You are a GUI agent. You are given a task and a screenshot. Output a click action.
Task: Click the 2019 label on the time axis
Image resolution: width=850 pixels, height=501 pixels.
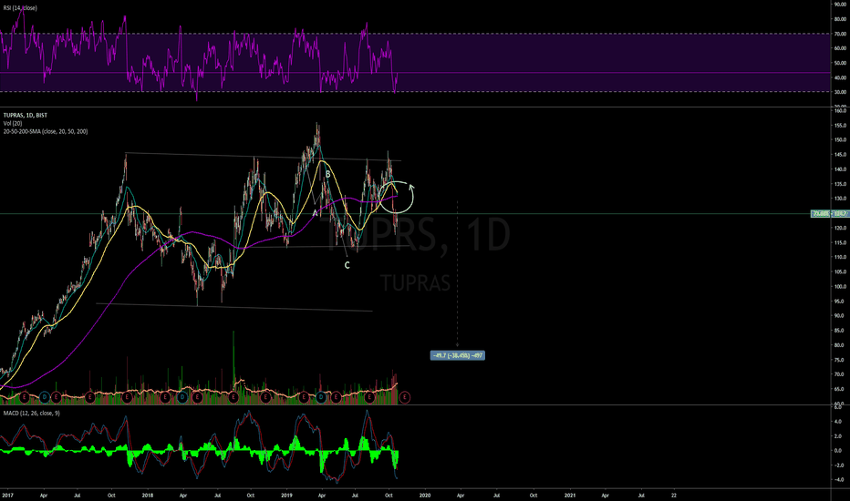click(x=286, y=495)
